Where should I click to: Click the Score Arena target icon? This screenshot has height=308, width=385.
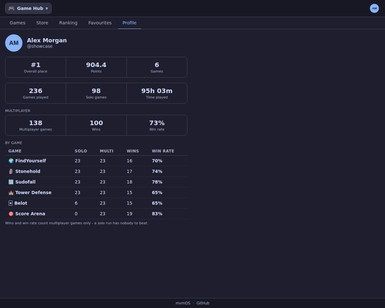(11, 214)
